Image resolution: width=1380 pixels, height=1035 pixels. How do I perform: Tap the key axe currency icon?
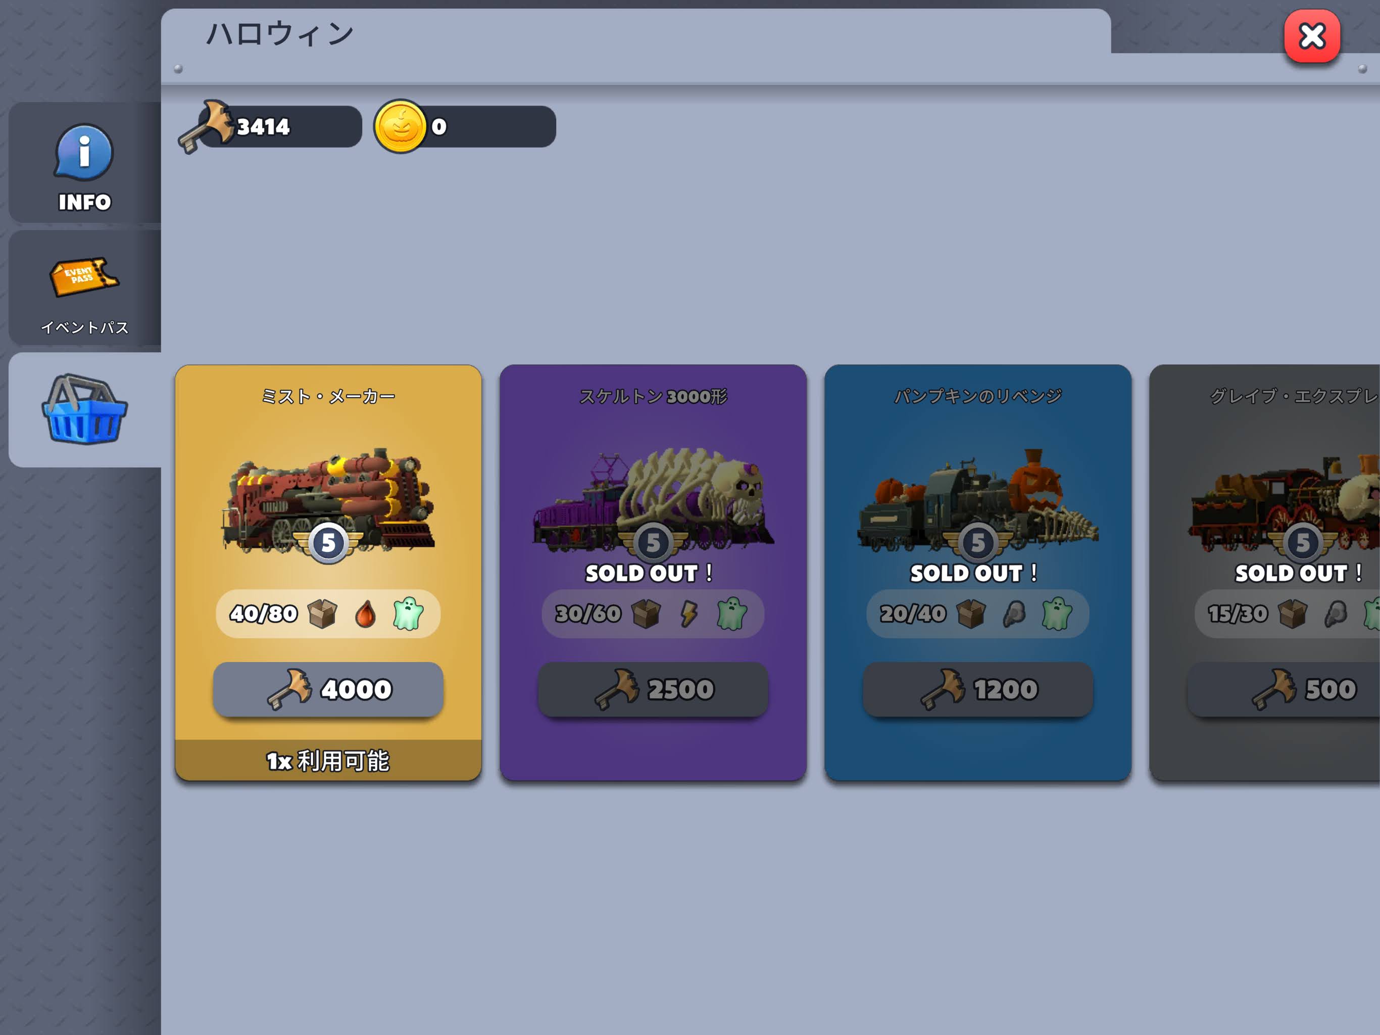tap(206, 127)
